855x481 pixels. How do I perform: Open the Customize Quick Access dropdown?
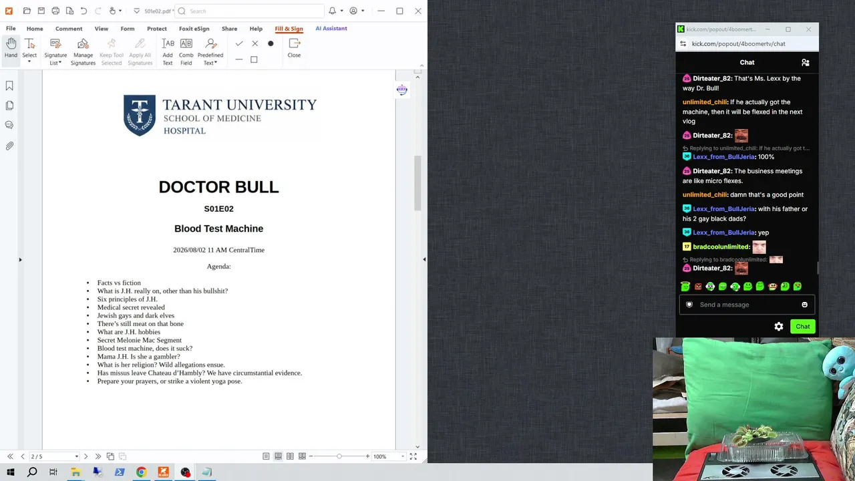136,11
